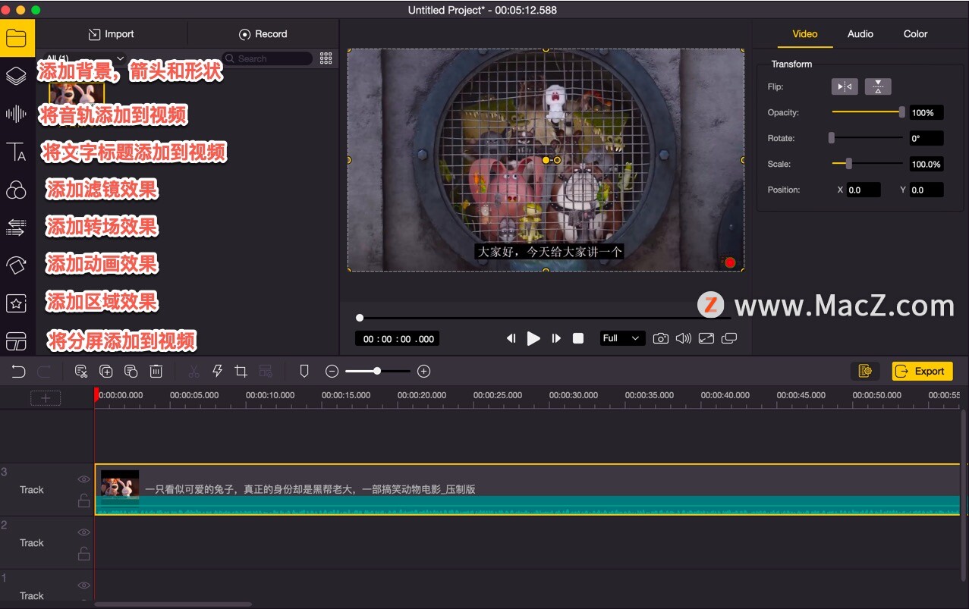The height and width of the screenshot is (609, 969).
Task: Hide Track 3 using its eye icon
Action: pos(83,479)
